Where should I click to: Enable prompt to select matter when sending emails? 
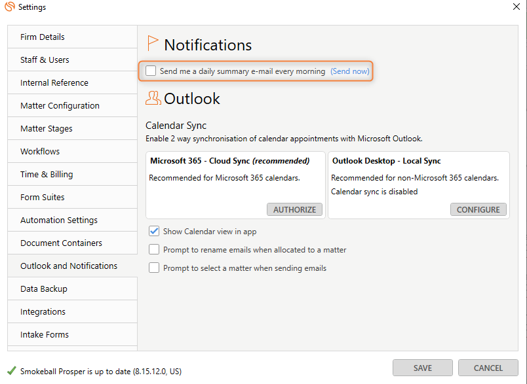(154, 268)
